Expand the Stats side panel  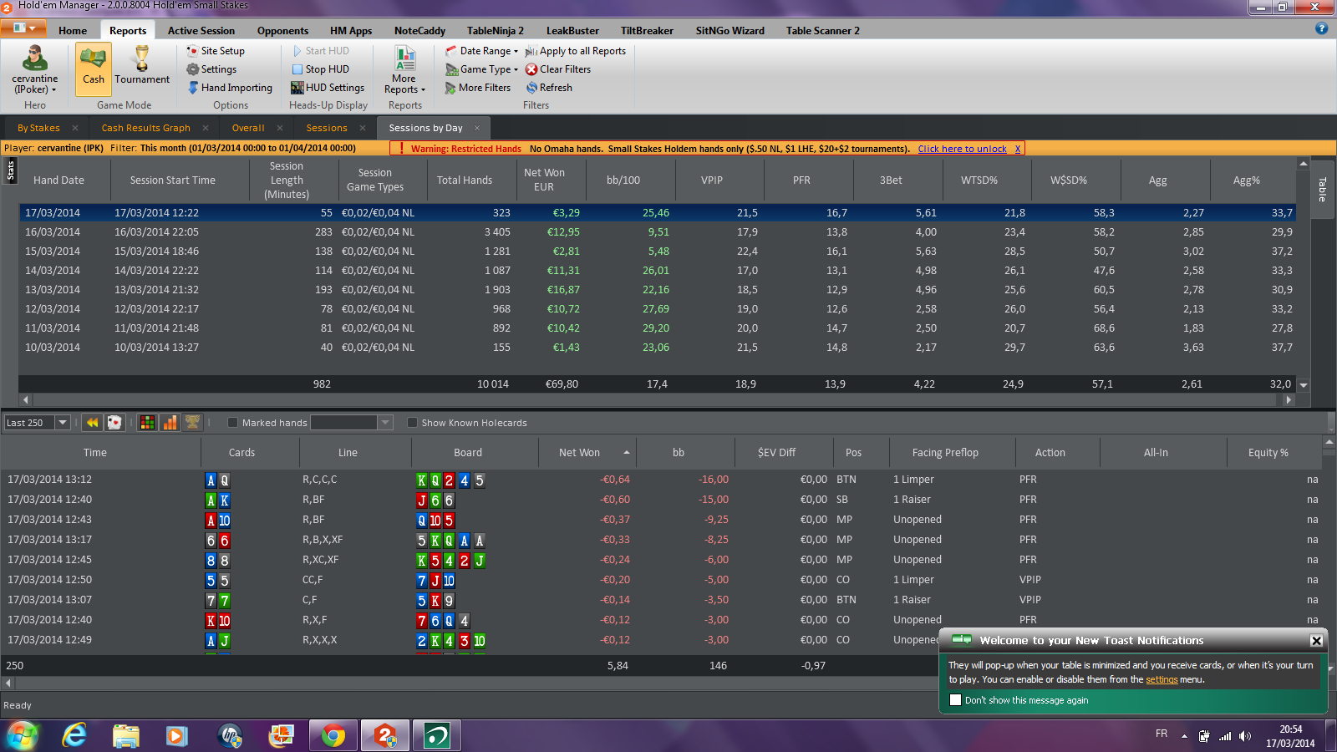tap(11, 171)
